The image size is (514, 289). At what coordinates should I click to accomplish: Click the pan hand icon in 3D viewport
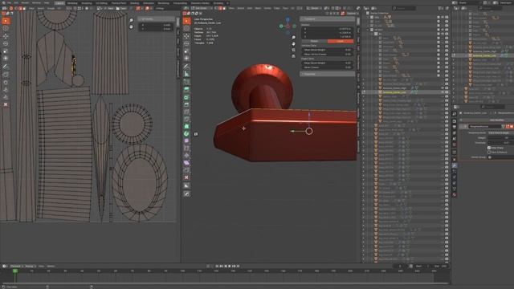pyautogui.click(x=293, y=44)
